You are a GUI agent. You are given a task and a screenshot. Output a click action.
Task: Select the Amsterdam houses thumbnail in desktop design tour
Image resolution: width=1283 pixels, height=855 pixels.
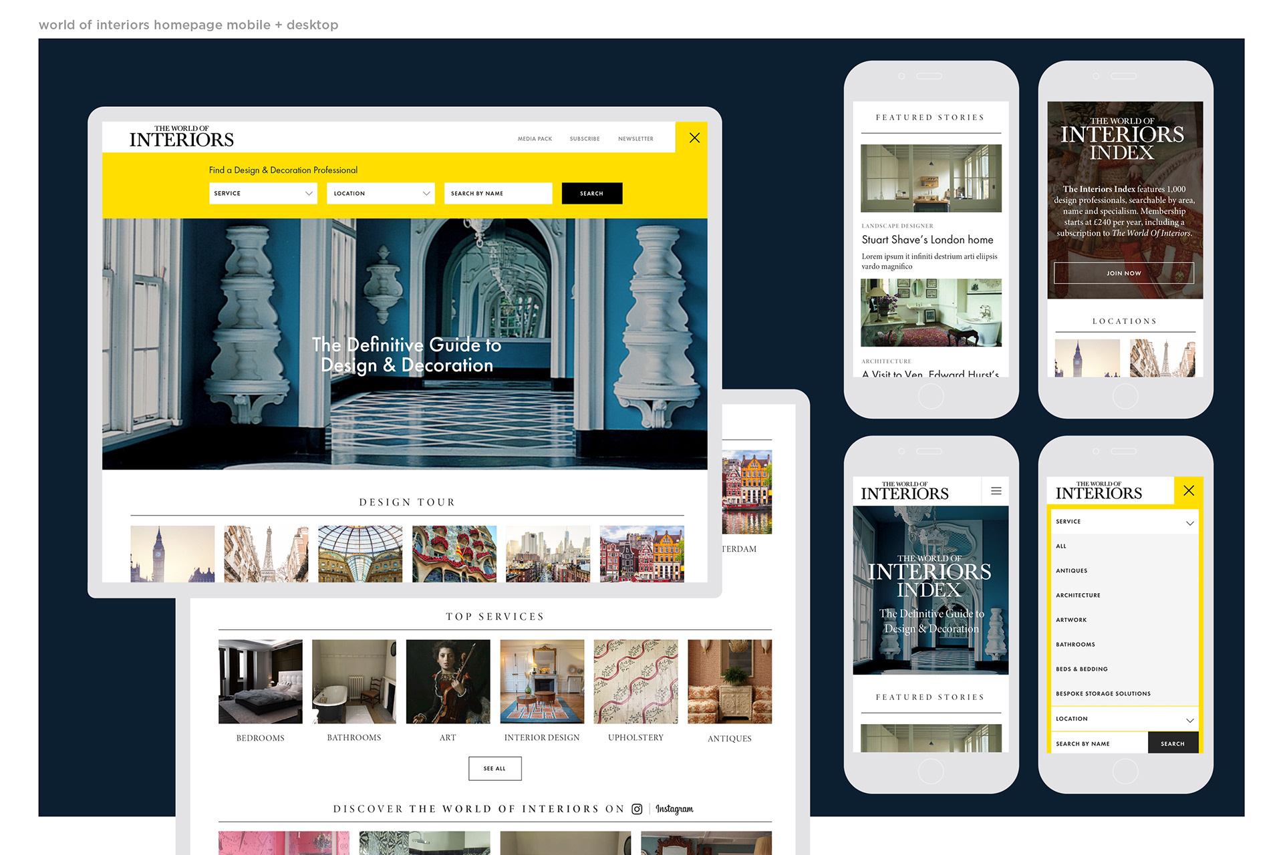click(642, 554)
